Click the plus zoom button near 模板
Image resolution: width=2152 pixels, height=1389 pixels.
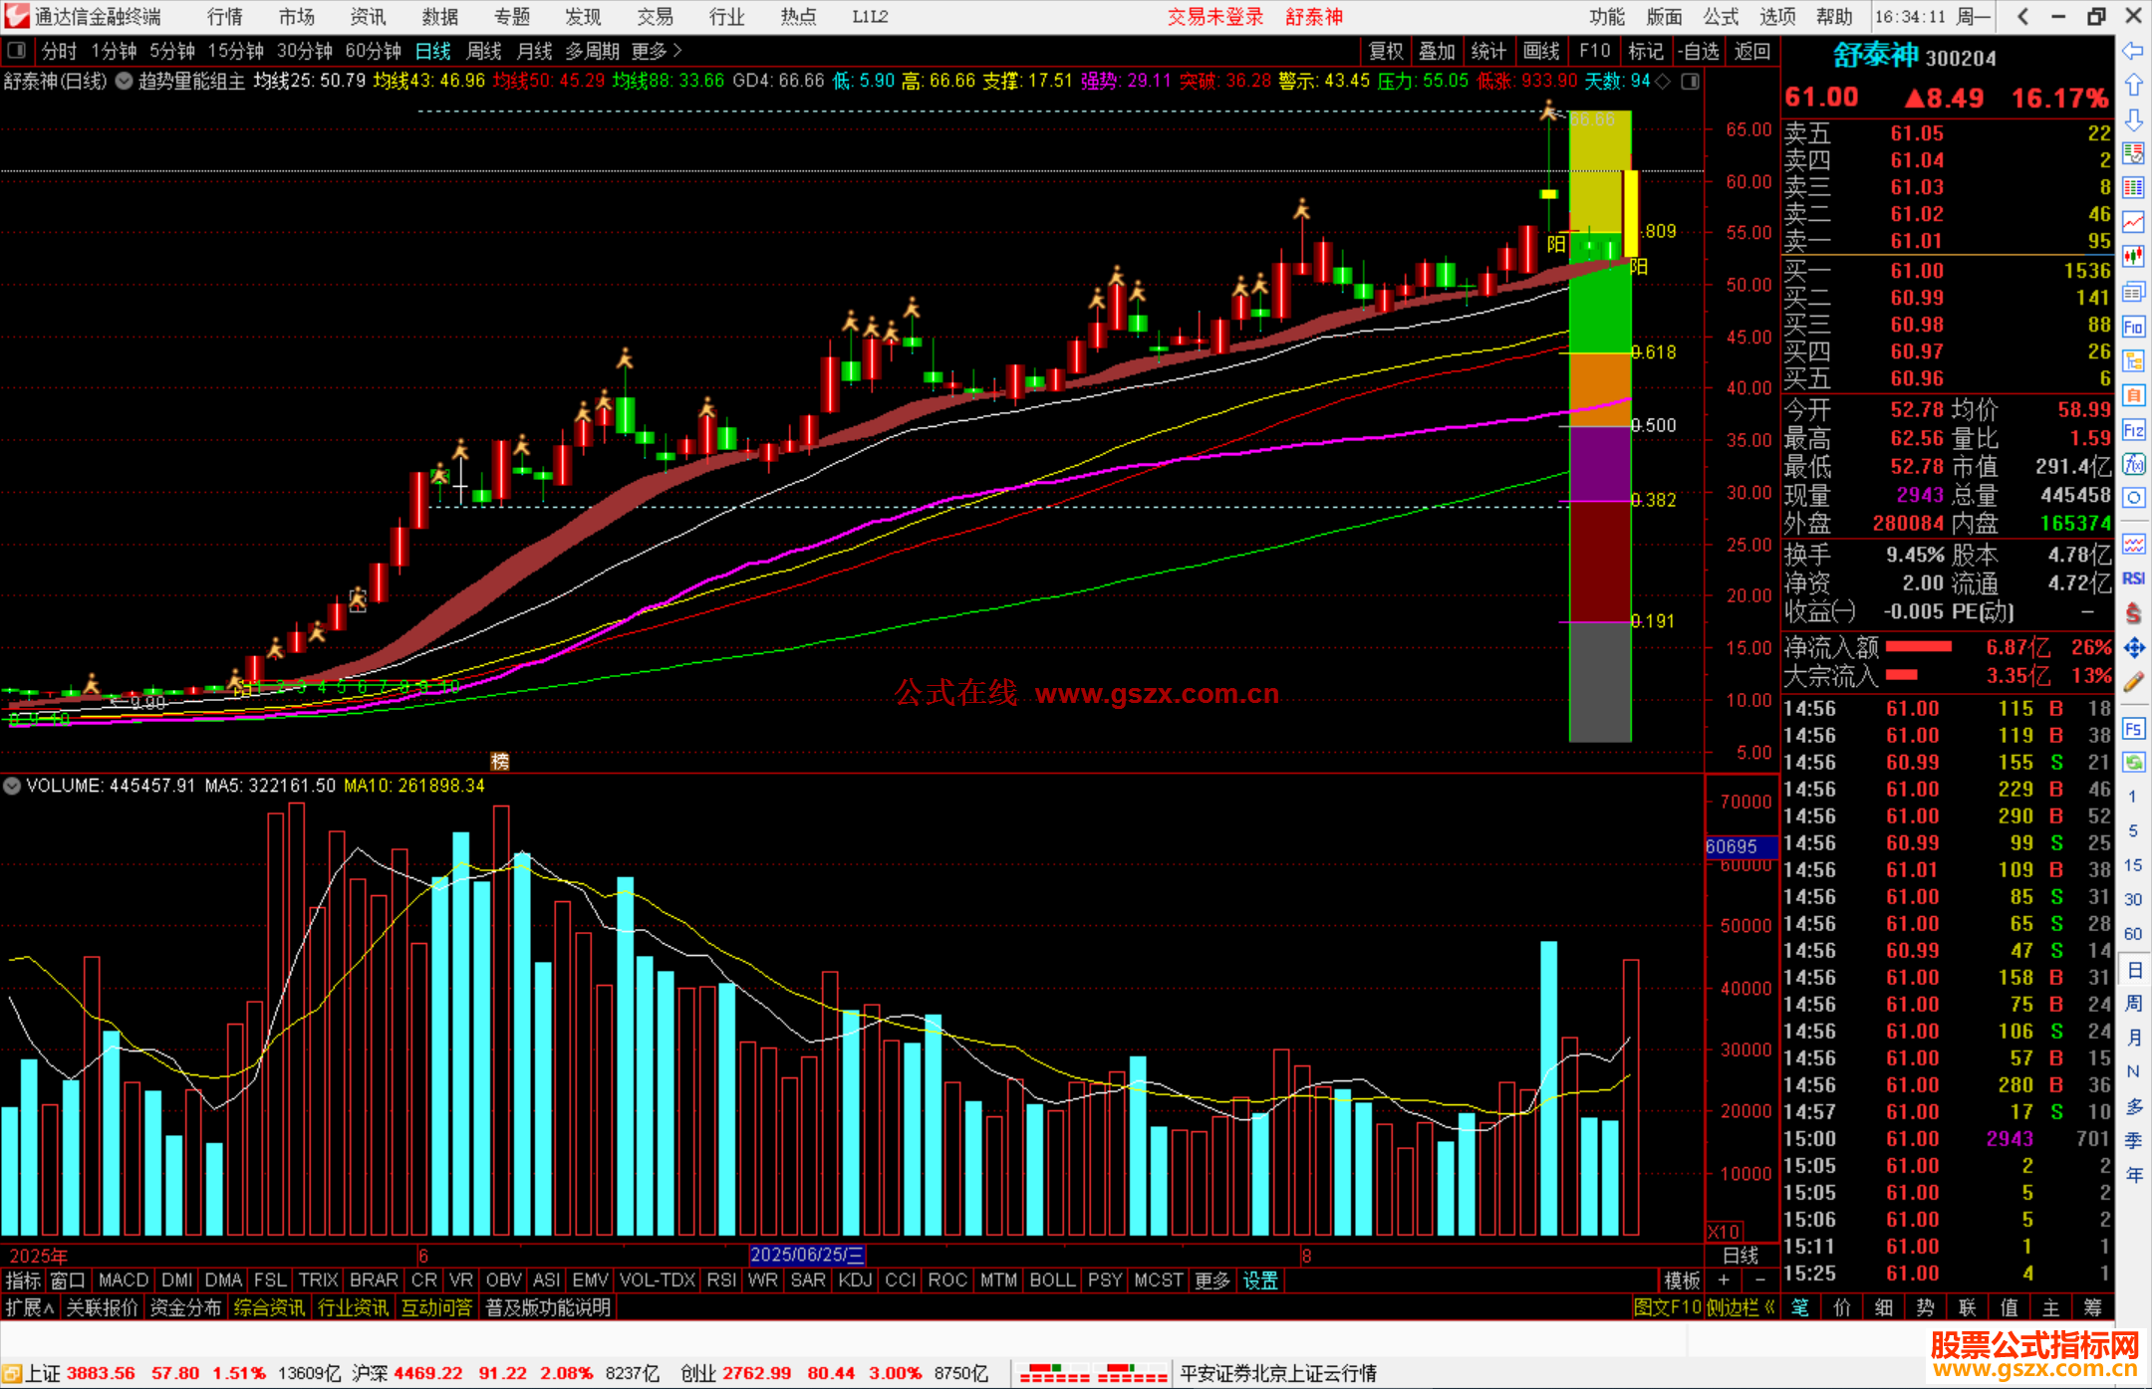[x=1724, y=1280]
